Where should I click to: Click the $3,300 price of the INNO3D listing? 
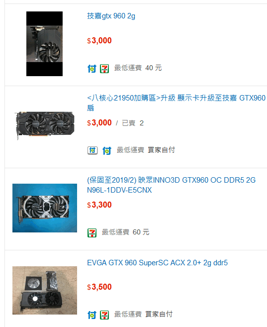click(x=99, y=205)
